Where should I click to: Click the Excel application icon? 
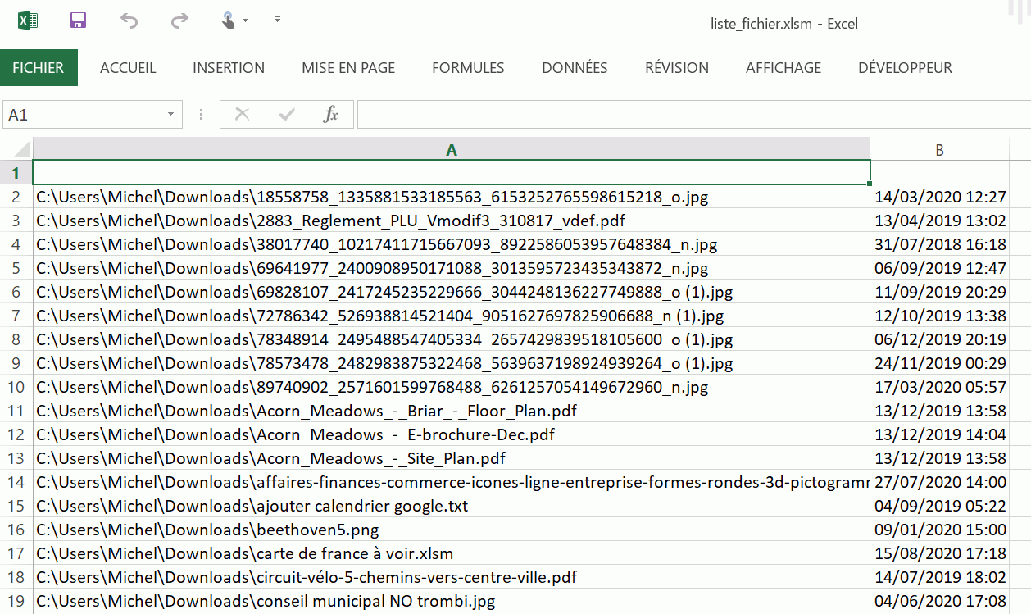[x=28, y=20]
